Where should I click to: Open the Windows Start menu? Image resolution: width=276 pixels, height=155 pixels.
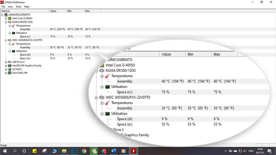[5, 151]
